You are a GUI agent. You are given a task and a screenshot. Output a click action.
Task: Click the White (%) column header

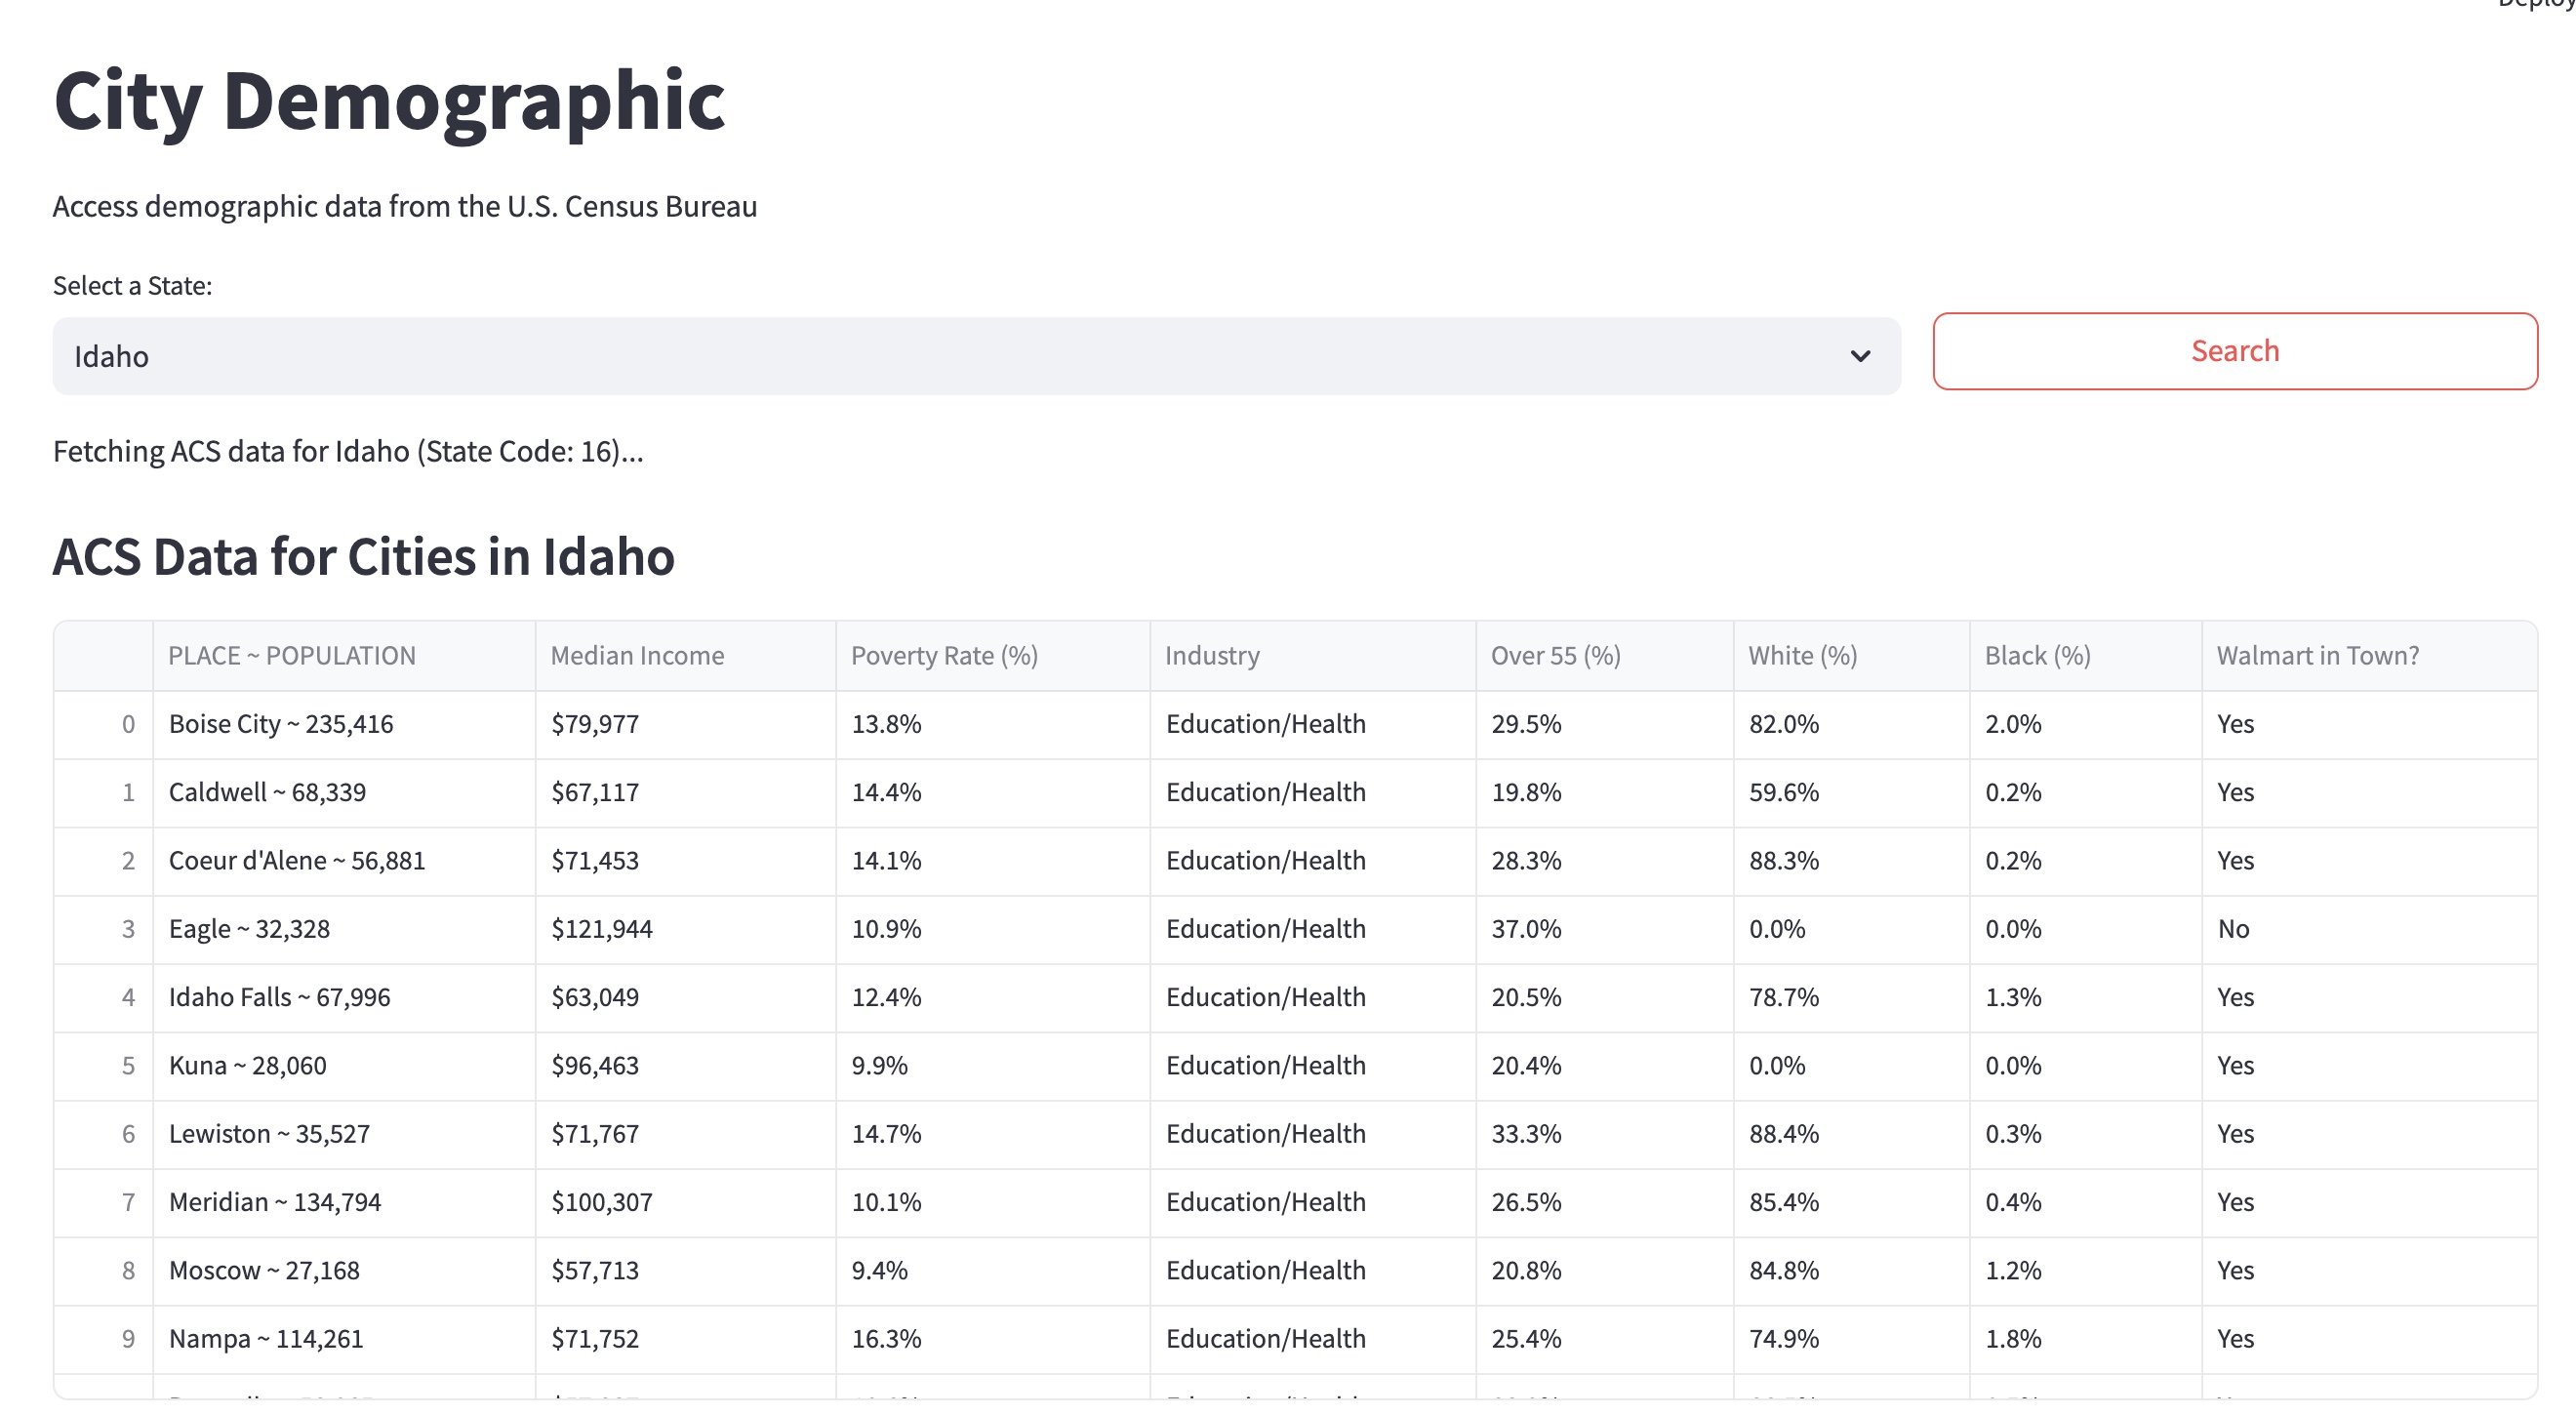click(x=1851, y=655)
